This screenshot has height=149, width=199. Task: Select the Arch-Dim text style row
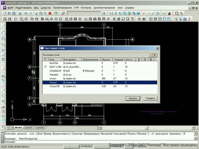100,63
